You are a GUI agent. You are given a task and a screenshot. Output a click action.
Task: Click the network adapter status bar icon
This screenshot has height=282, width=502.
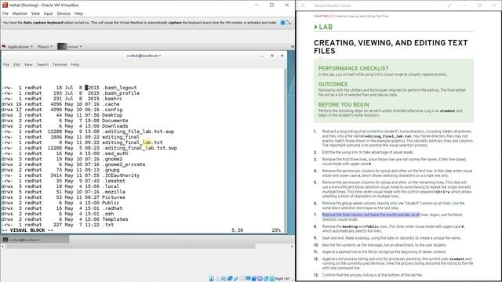tap(230, 279)
